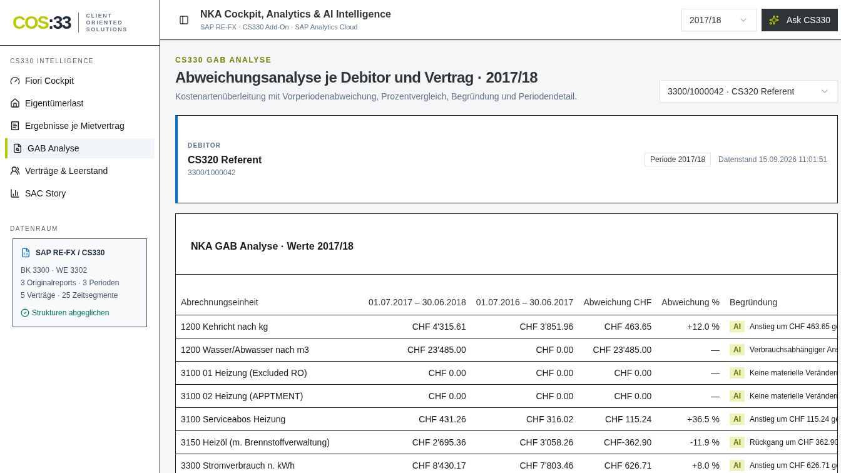Click the SAC Story bar chart icon
Image resolution: width=841 pixels, height=473 pixels.
pyautogui.click(x=15, y=193)
